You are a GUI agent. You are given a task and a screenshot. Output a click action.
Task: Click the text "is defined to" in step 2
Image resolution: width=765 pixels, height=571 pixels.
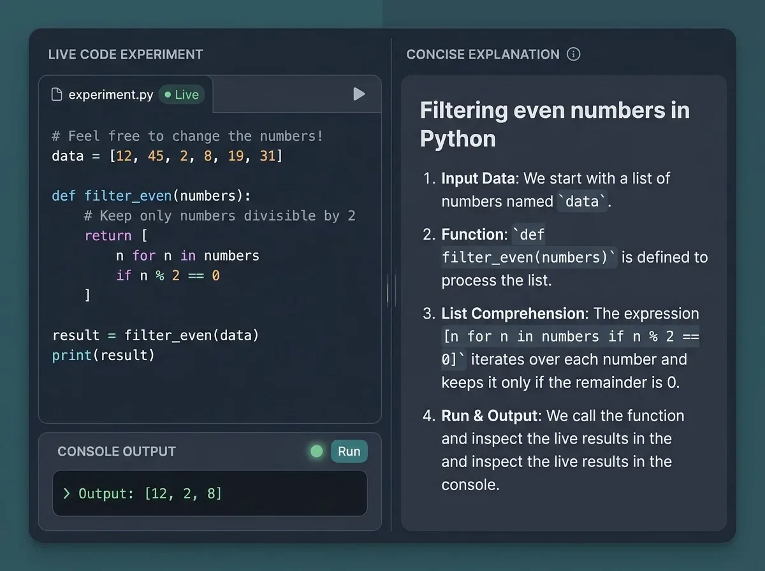(x=665, y=257)
